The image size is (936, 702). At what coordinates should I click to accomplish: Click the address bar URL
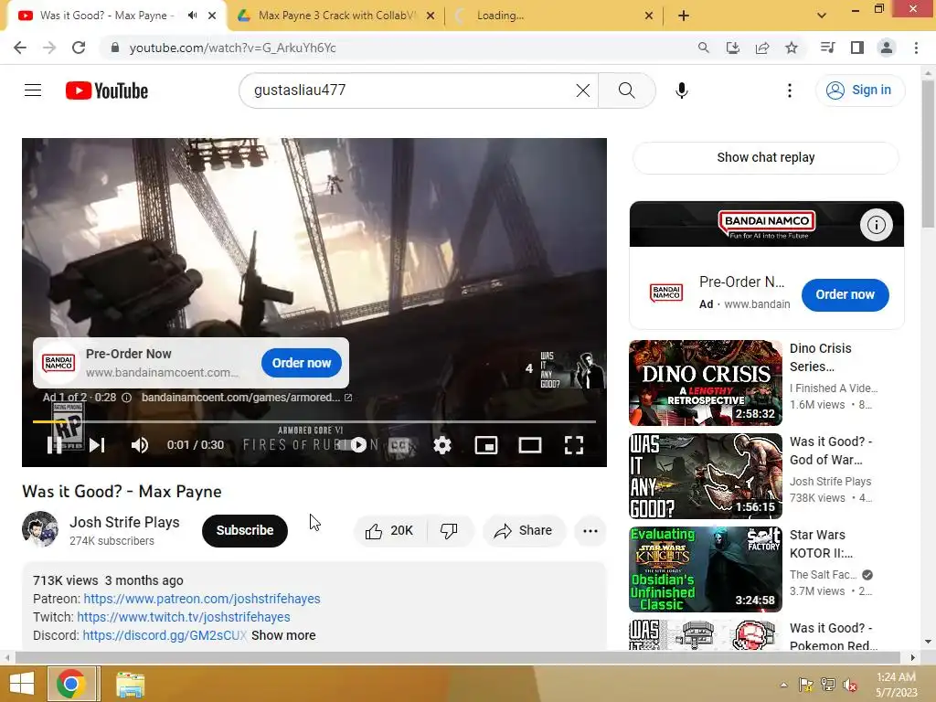(x=232, y=48)
